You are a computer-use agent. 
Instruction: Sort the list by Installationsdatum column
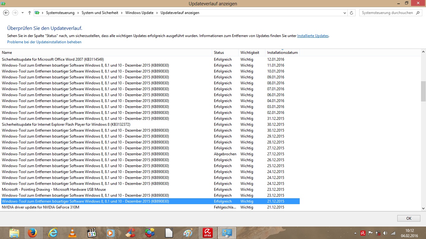coord(282,53)
